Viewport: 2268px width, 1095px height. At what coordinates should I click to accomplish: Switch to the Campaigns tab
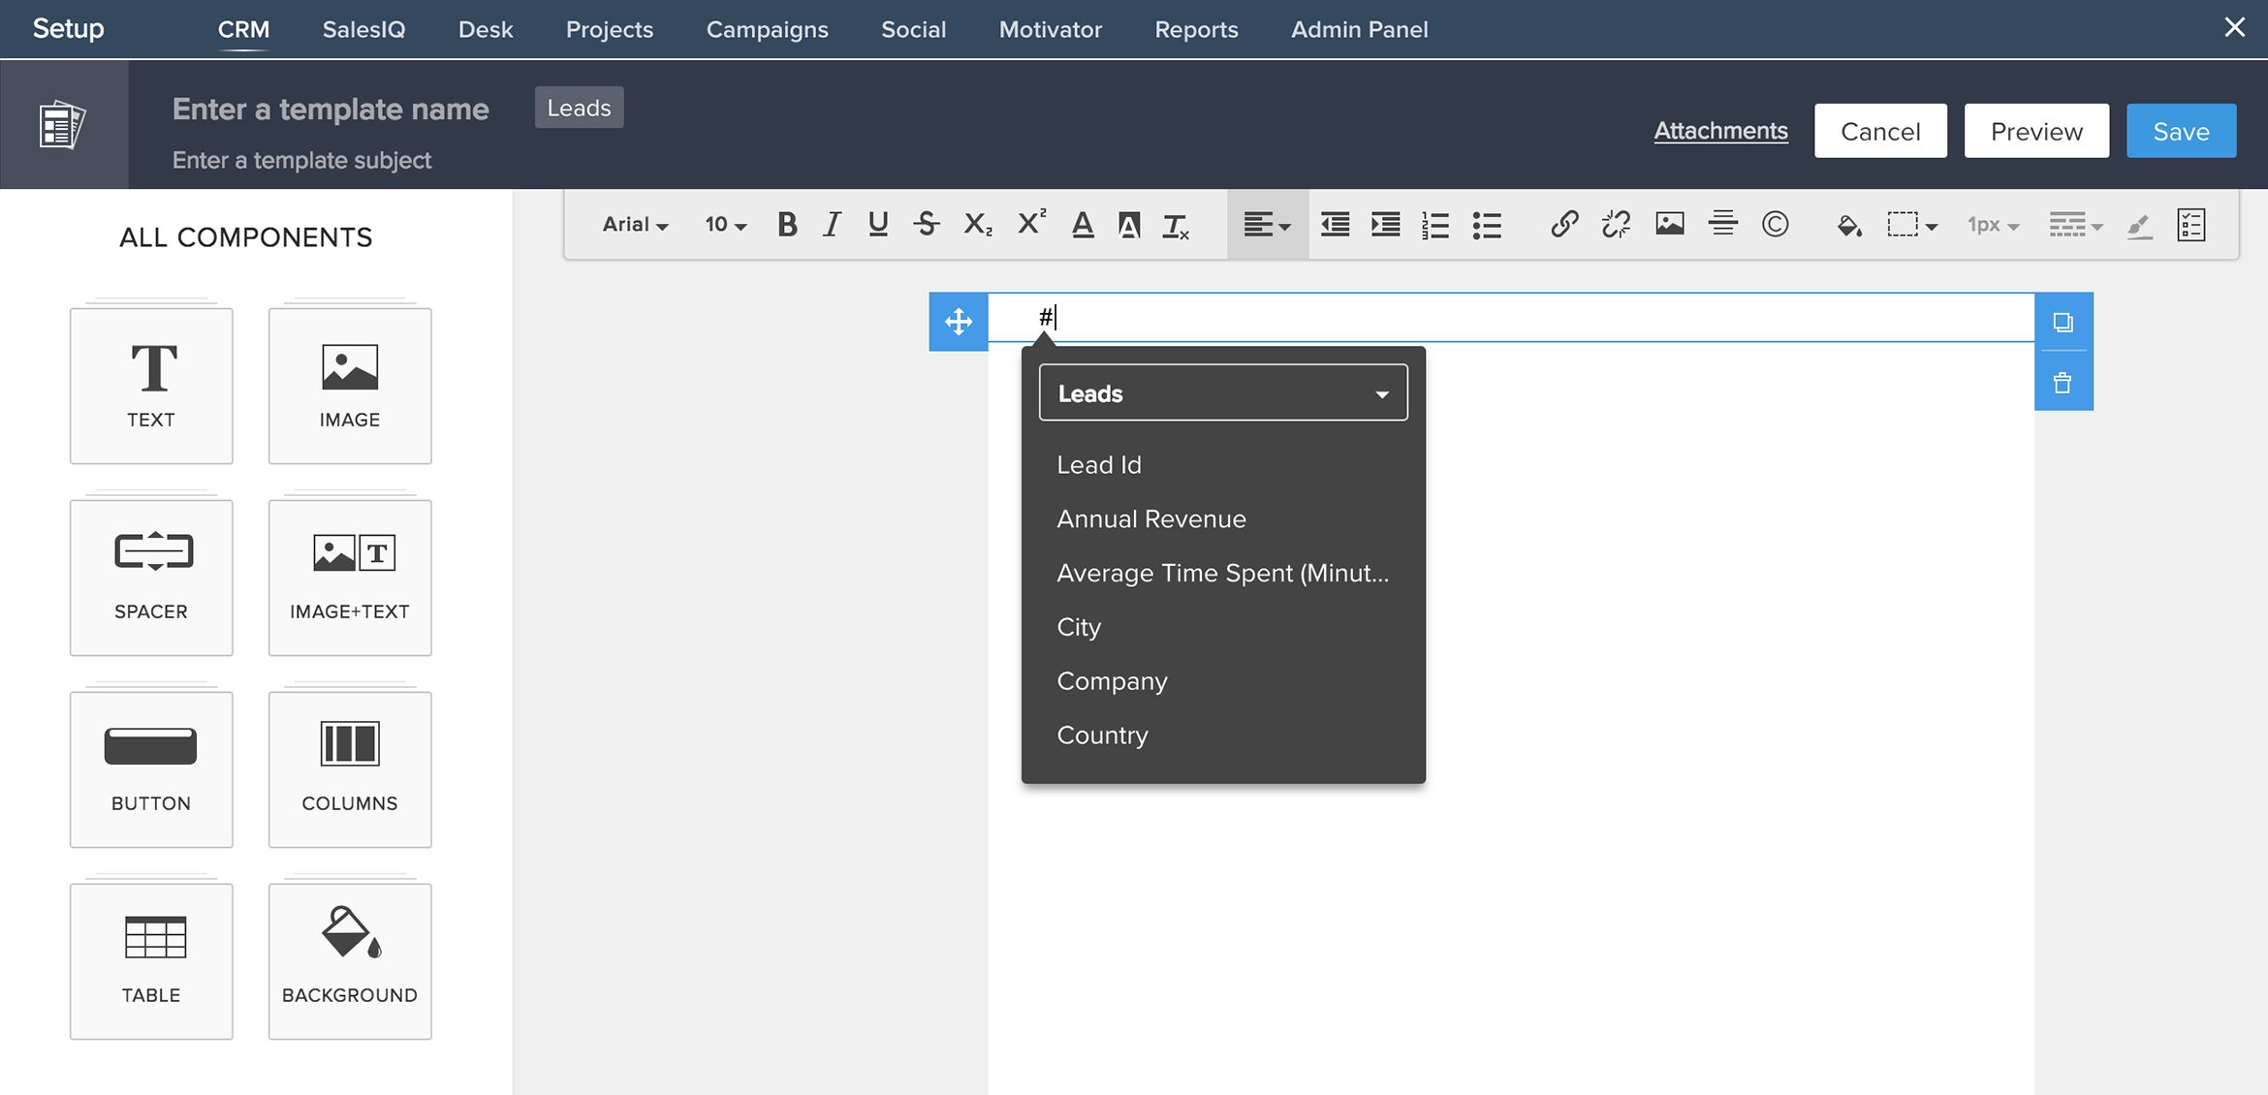[767, 30]
